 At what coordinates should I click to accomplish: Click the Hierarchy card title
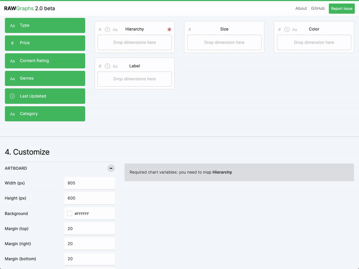click(x=135, y=29)
